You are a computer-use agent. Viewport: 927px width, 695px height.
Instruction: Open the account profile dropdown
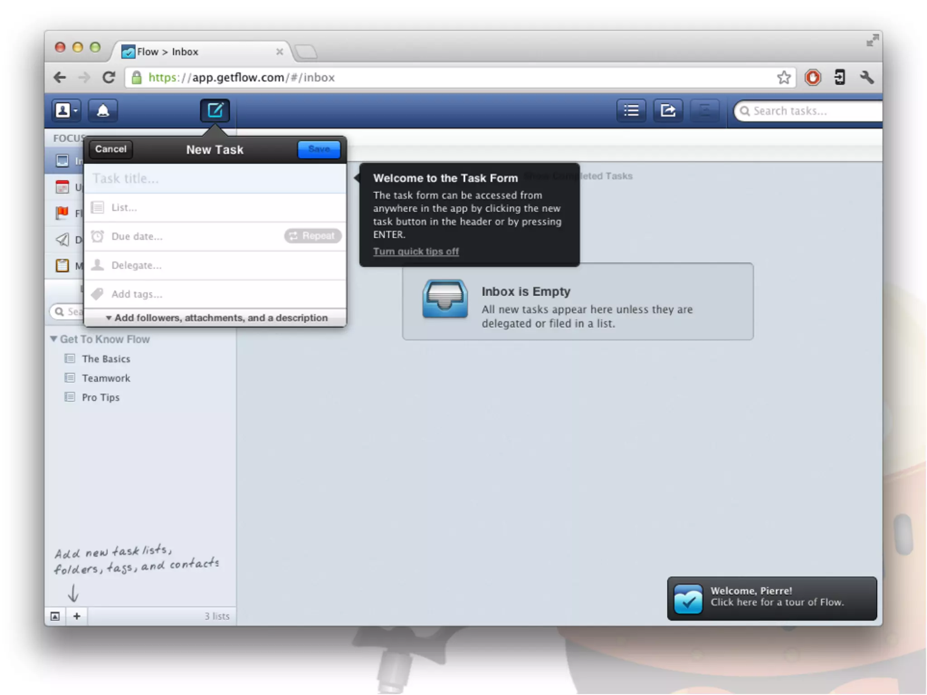[66, 110]
